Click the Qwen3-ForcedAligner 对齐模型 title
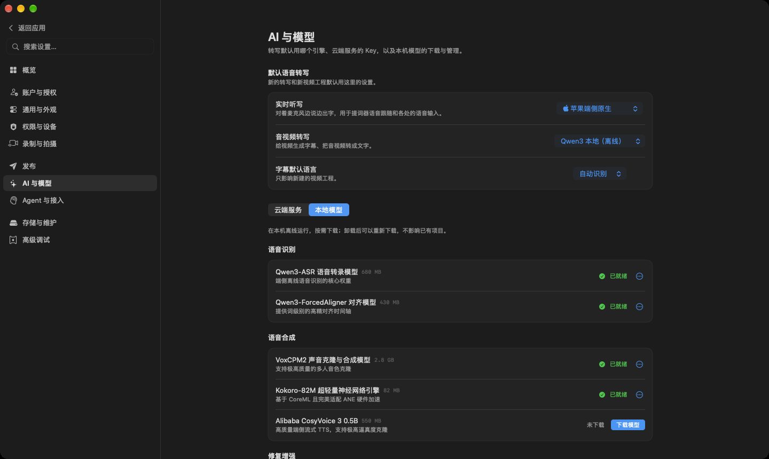This screenshot has width=769, height=459. pyautogui.click(x=326, y=302)
